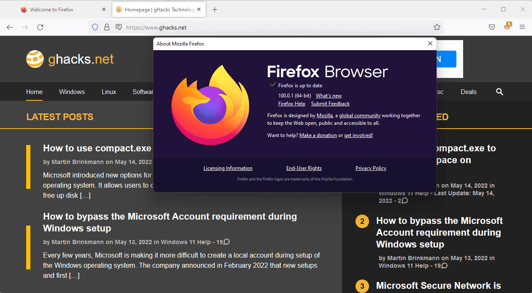Open comments icon of sidebar Microsoft Account post

[x=444, y=266]
